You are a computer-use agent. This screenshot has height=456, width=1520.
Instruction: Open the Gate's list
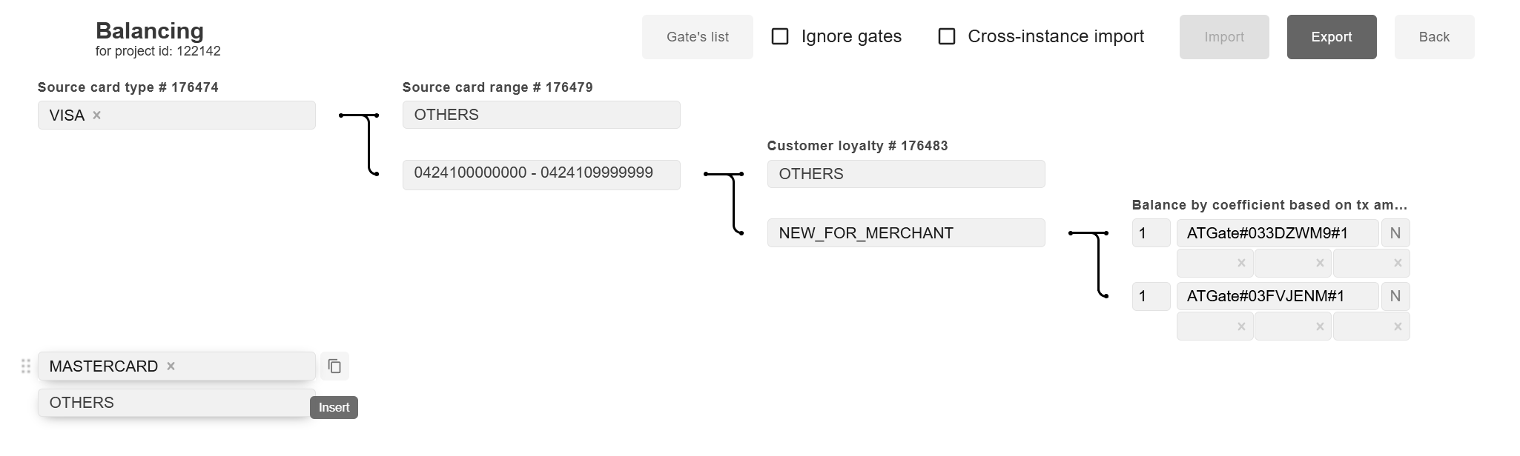(697, 37)
